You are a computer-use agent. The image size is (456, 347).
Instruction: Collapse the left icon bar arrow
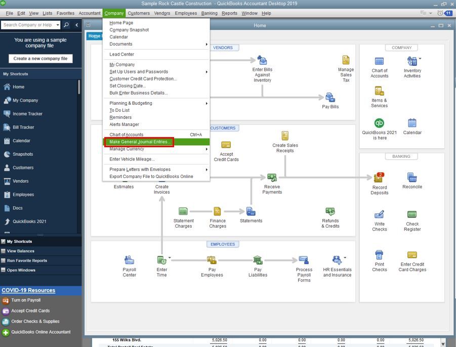click(77, 25)
